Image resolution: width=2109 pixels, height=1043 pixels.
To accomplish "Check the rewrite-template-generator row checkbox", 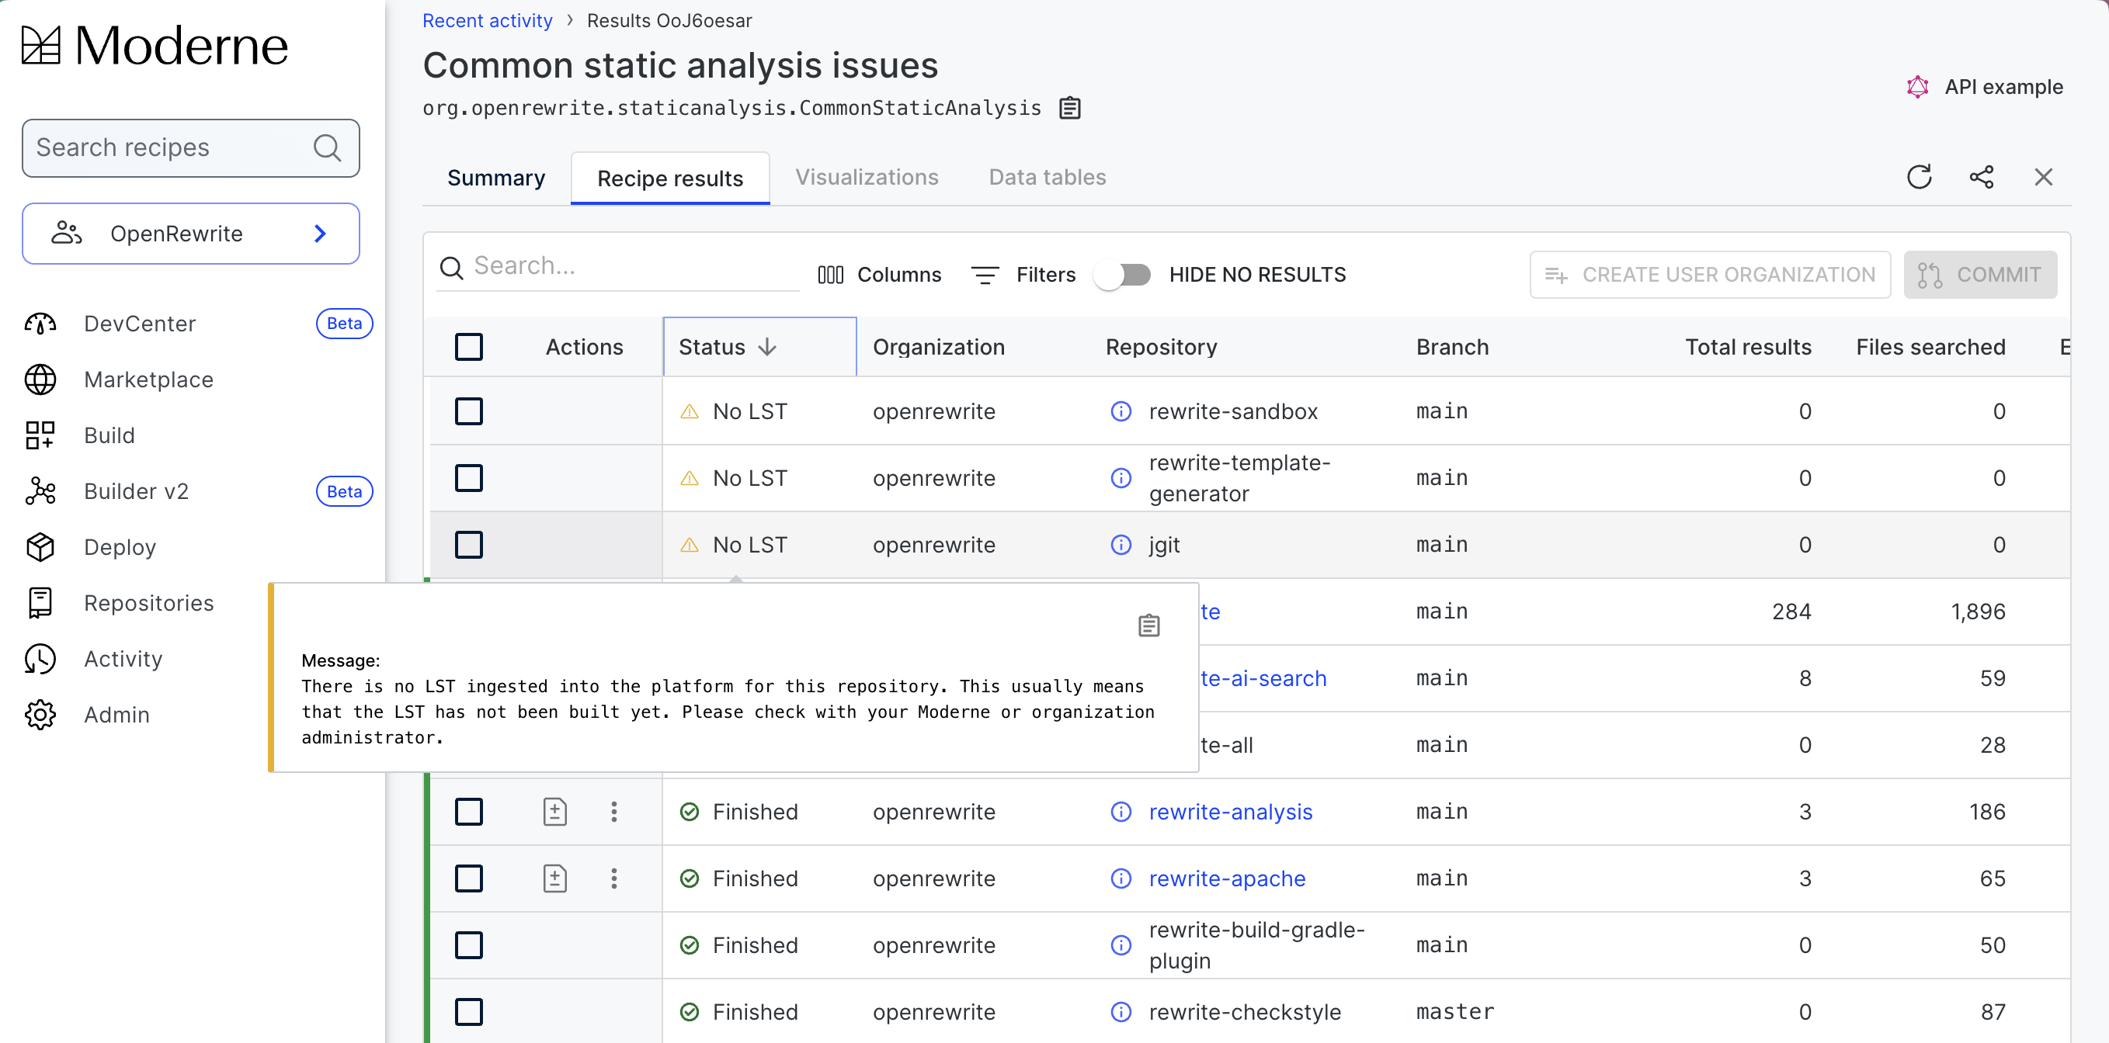I will point(469,479).
